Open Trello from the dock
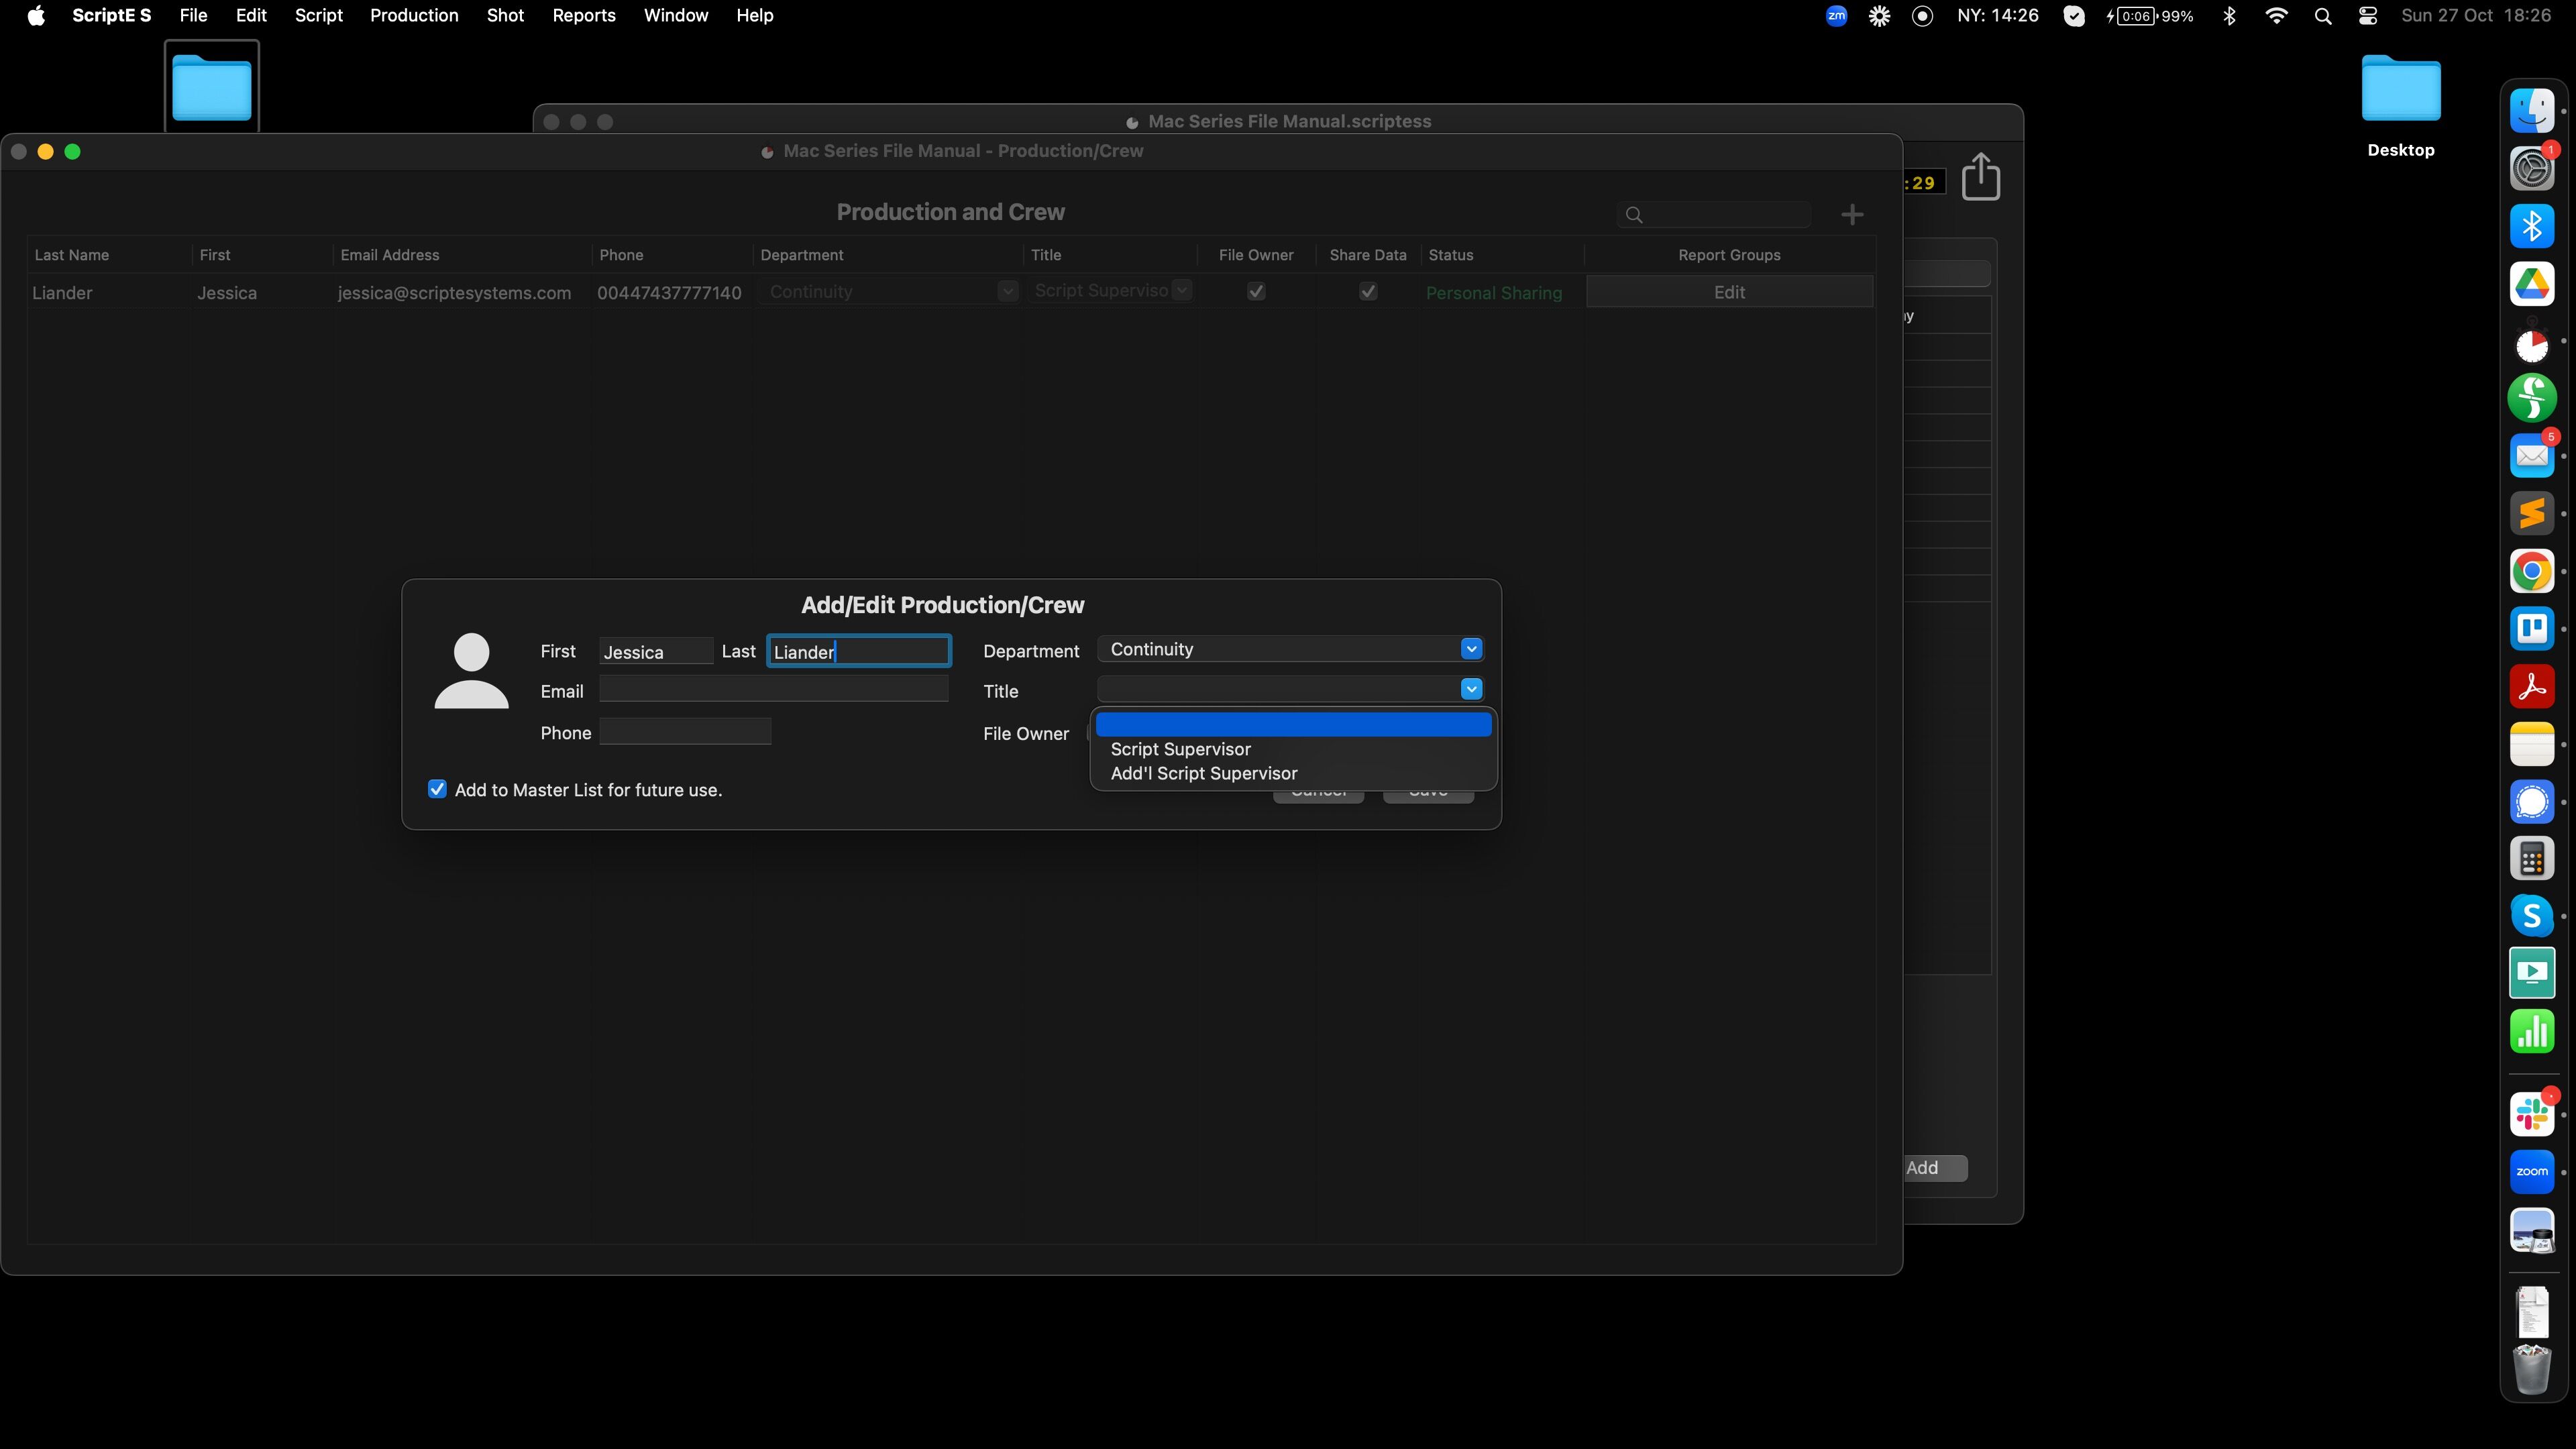The height and width of the screenshot is (1449, 2576). click(2531, 629)
